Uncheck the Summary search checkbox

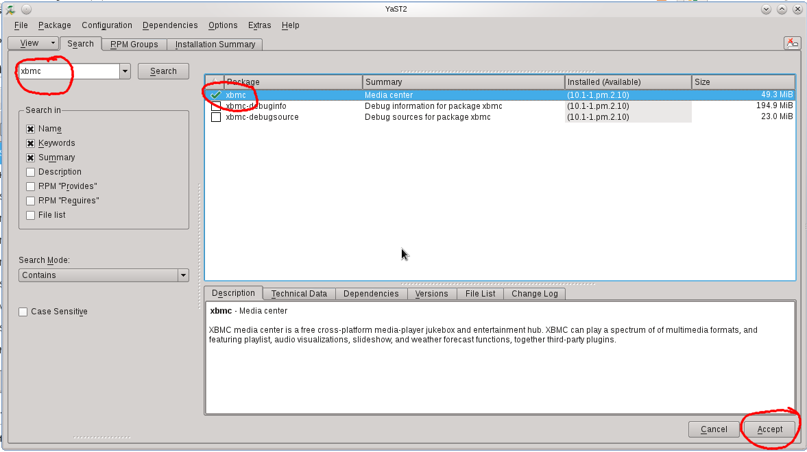30,158
